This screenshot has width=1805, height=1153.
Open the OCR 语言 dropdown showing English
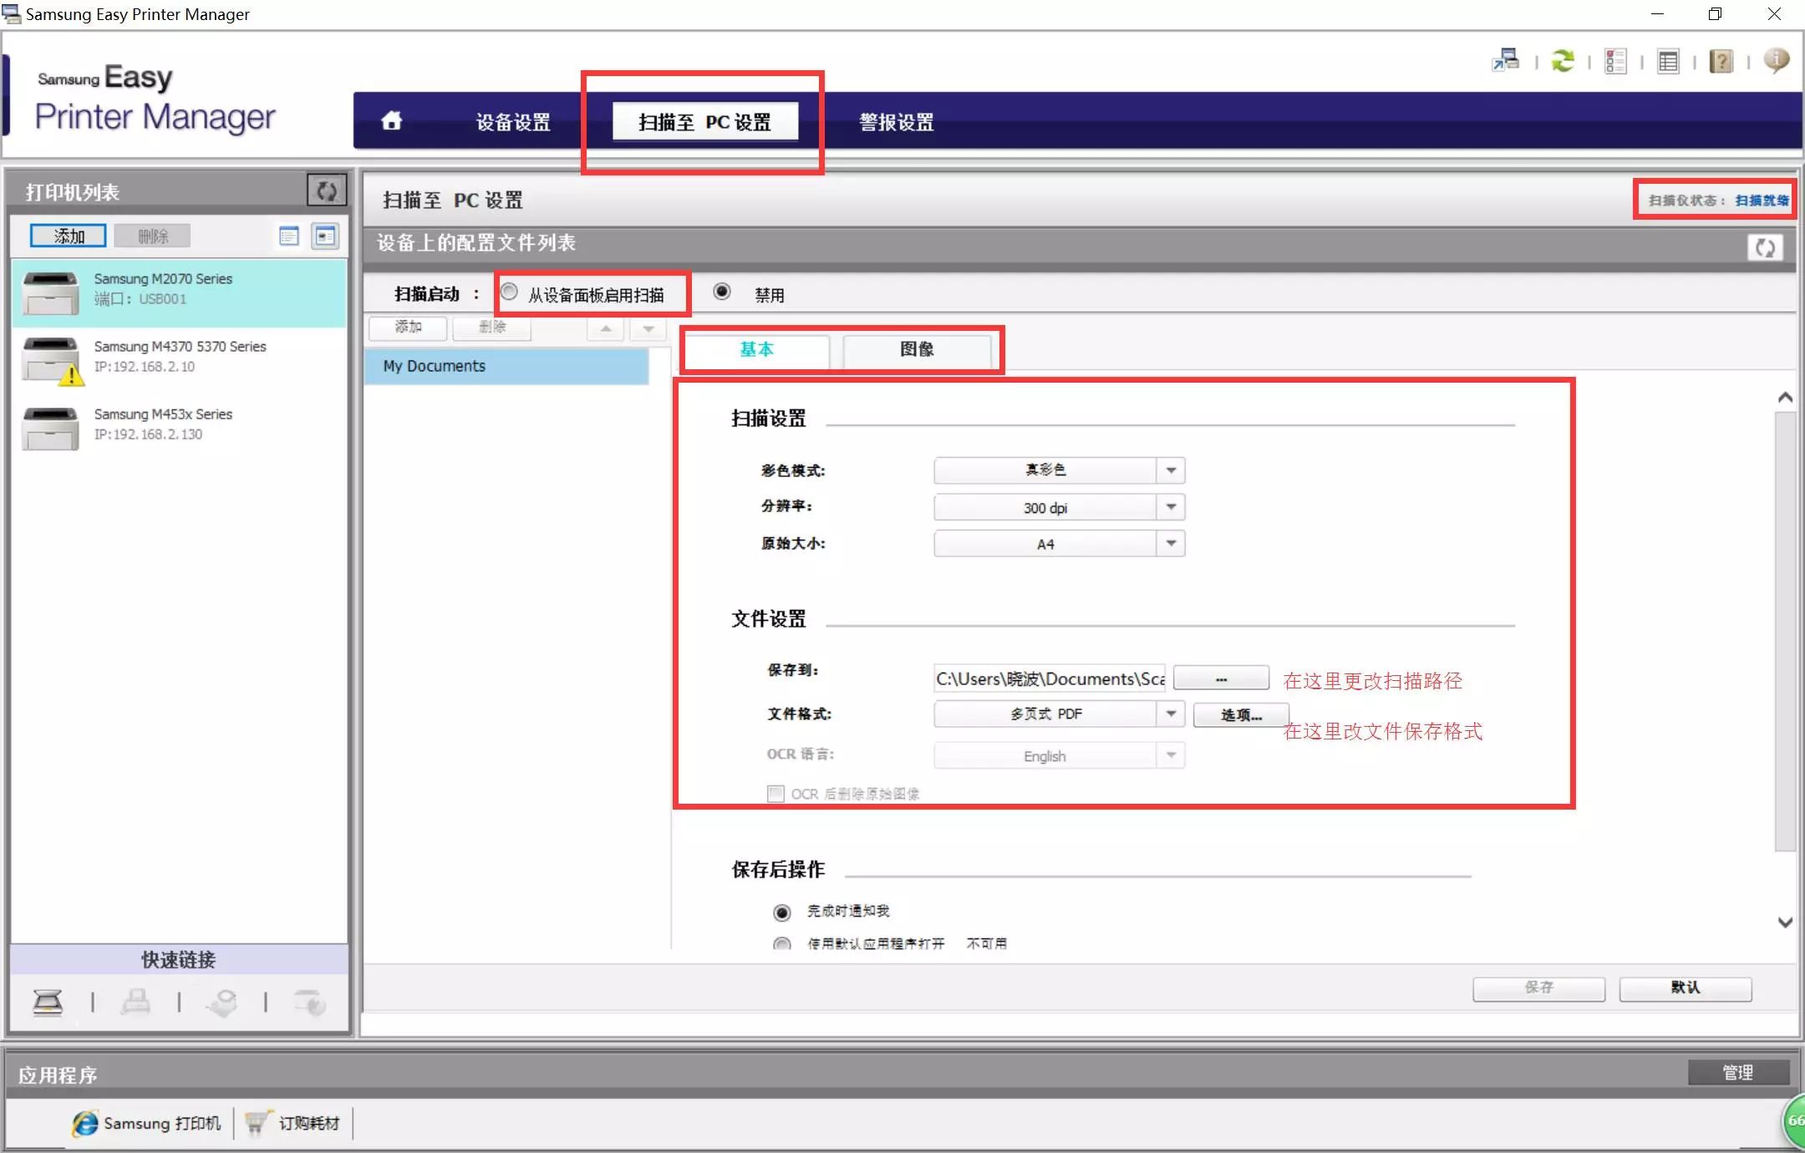tap(1059, 755)
